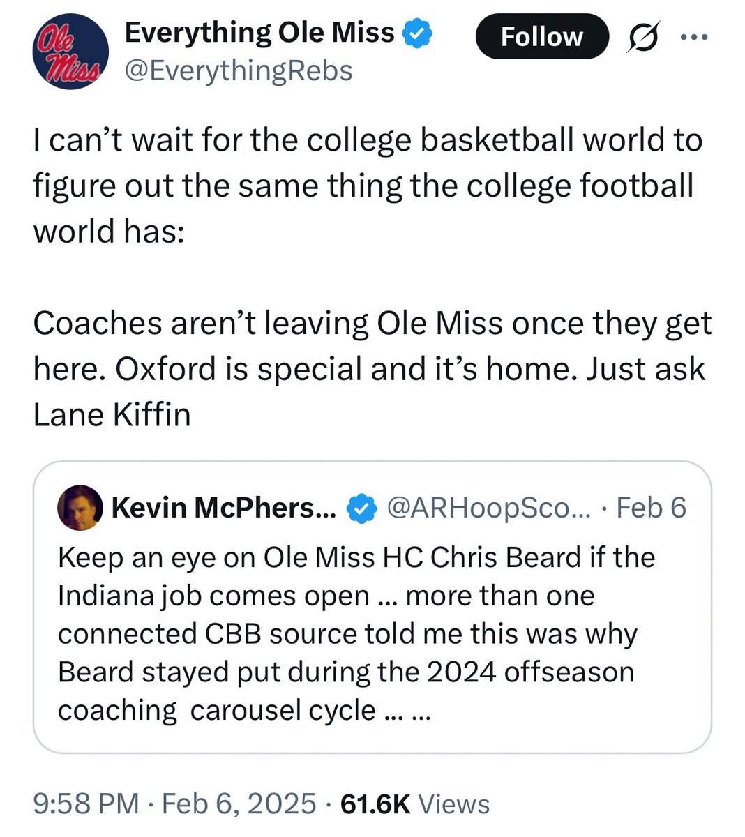Open the Kevin McPhers... author name
Viewport: 745px width, 837px height.
(223, 508)
